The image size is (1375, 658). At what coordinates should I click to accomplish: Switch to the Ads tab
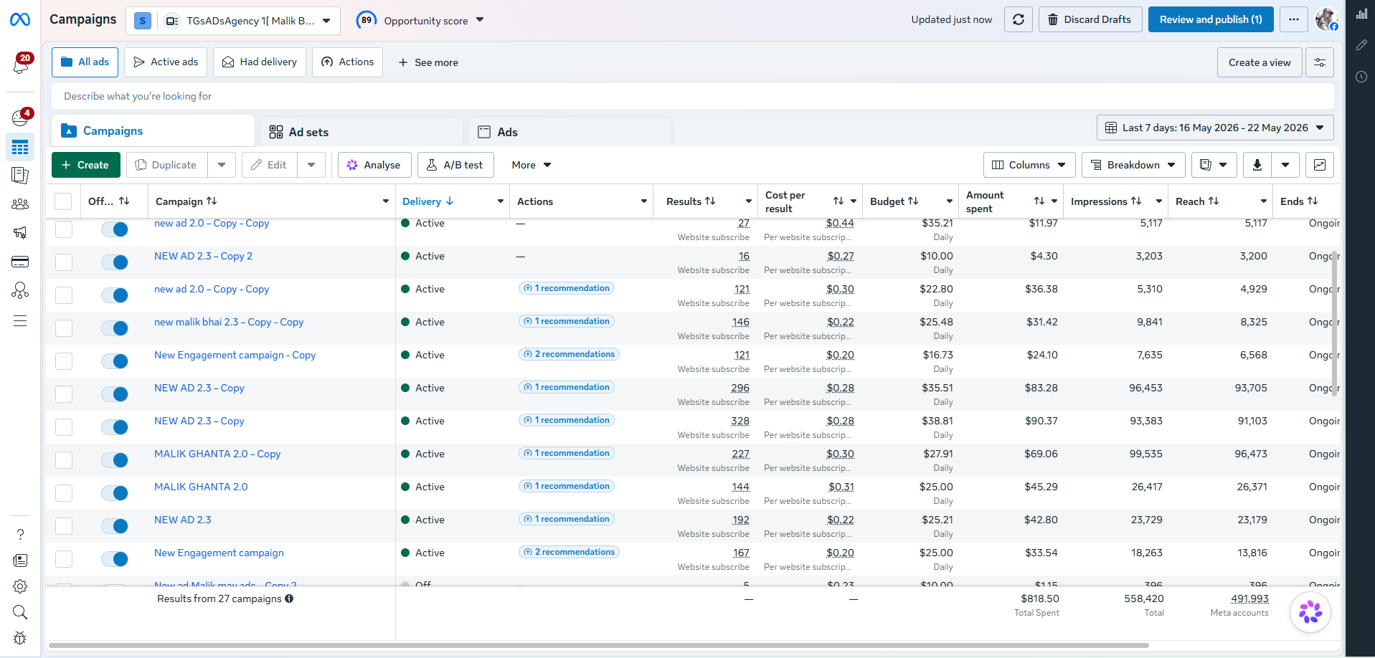coord(570,132)
